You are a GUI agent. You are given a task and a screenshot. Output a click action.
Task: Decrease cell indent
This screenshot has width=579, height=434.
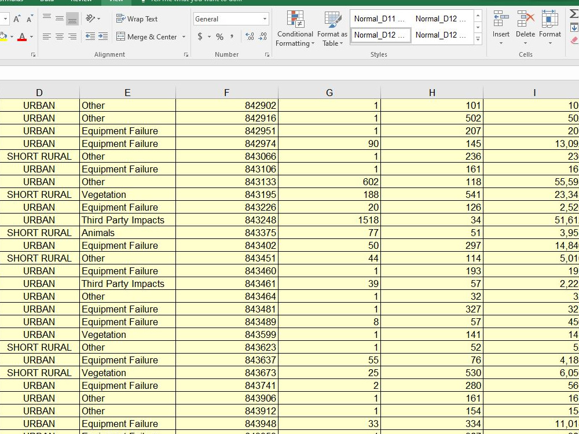click(x=90, y=36)
